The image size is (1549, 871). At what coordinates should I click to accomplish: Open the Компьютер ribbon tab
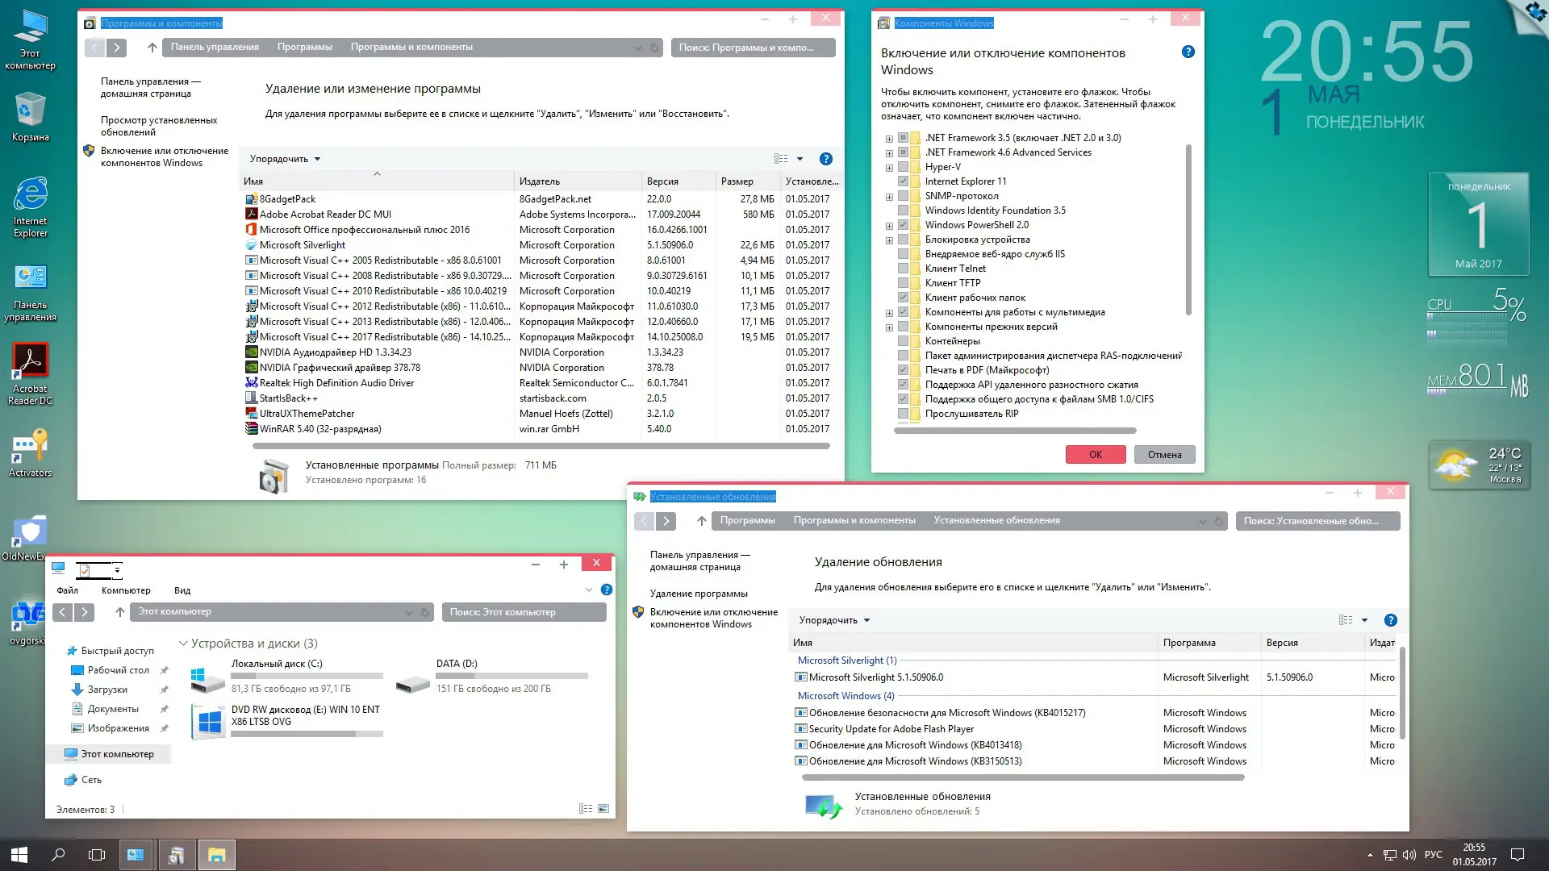pos(126,590)
